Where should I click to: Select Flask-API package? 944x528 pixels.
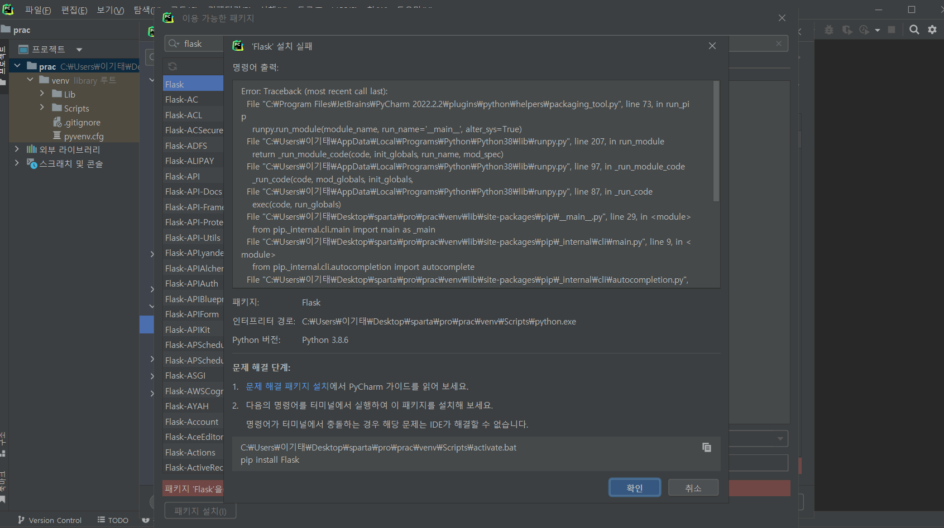click(x=193, y=176)
